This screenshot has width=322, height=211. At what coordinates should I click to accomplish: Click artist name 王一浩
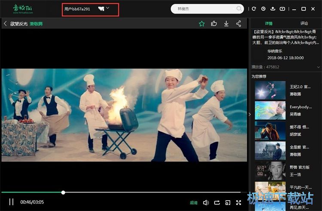pos(295,175)
